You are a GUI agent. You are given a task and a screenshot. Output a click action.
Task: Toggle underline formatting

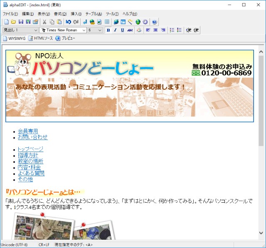pos(122,30)
